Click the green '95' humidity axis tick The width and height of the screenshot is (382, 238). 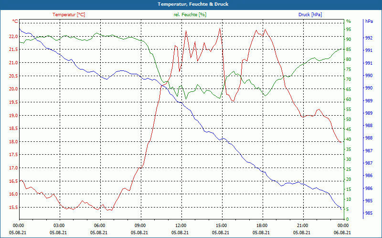(349, 30)
